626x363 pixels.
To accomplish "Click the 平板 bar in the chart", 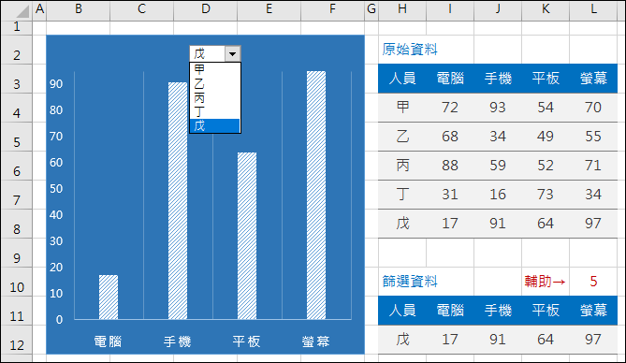I will [x=247, y=236].
